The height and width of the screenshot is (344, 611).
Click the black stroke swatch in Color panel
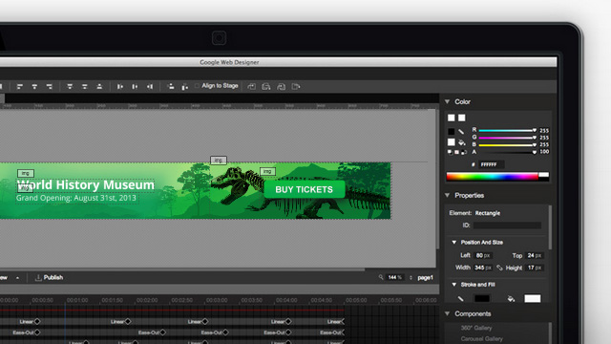452,132
